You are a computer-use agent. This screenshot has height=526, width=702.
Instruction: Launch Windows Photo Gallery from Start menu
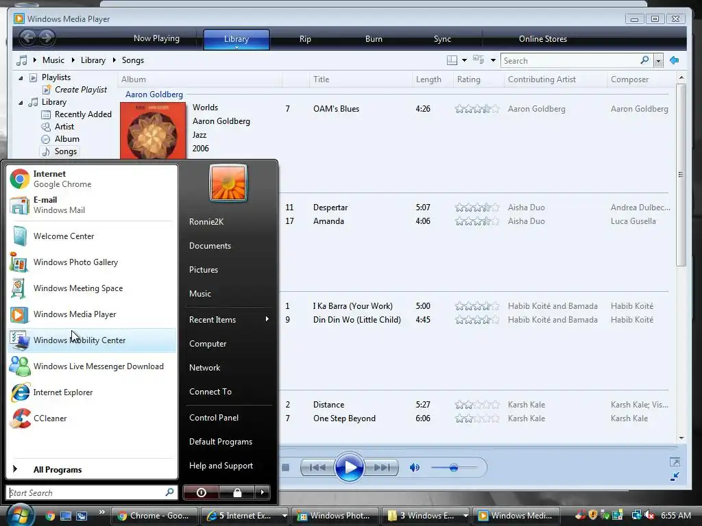click(x=92, y=262)
